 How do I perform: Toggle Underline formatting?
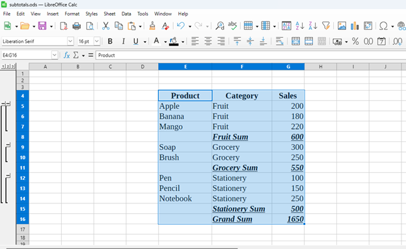click(136, 41)
